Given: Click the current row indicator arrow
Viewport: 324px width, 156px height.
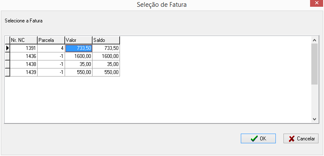Looking at the screenshot, I should tap(8, 48).
